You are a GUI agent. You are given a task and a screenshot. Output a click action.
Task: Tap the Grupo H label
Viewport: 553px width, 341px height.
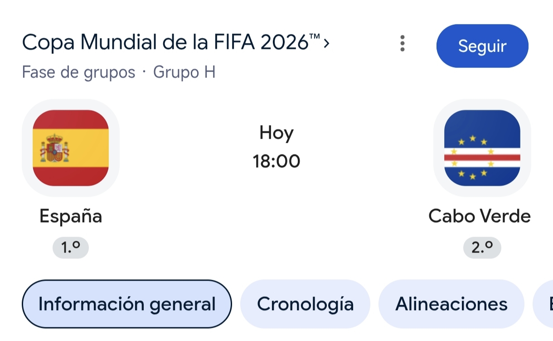click(184, 72)
